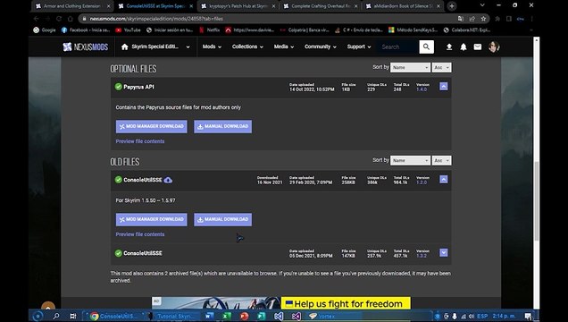The width and height of the screenshot is (568, 322).
Task: Open notifications bell icon
Action: (x=464, y=47)
